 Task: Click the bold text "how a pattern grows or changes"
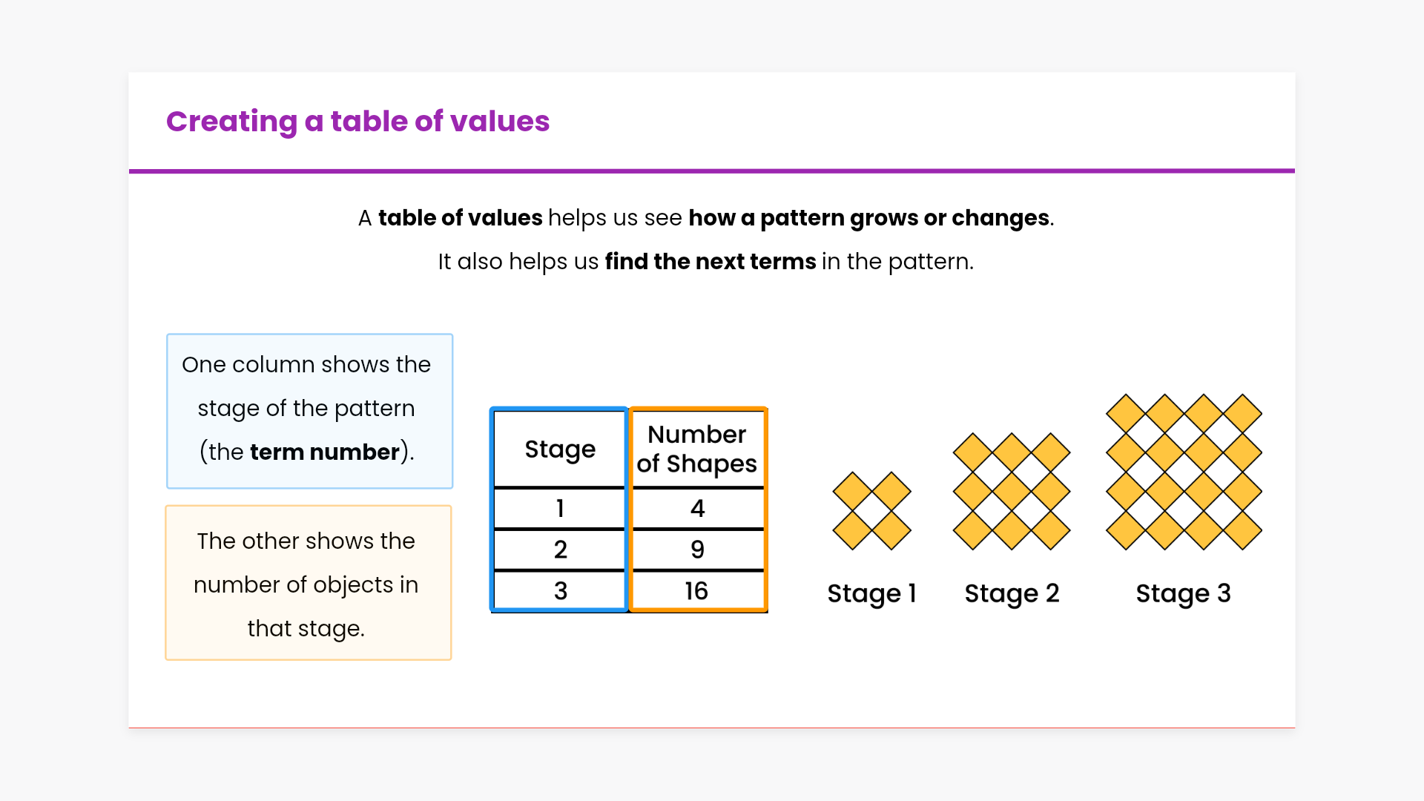click(x=868, y=218)
